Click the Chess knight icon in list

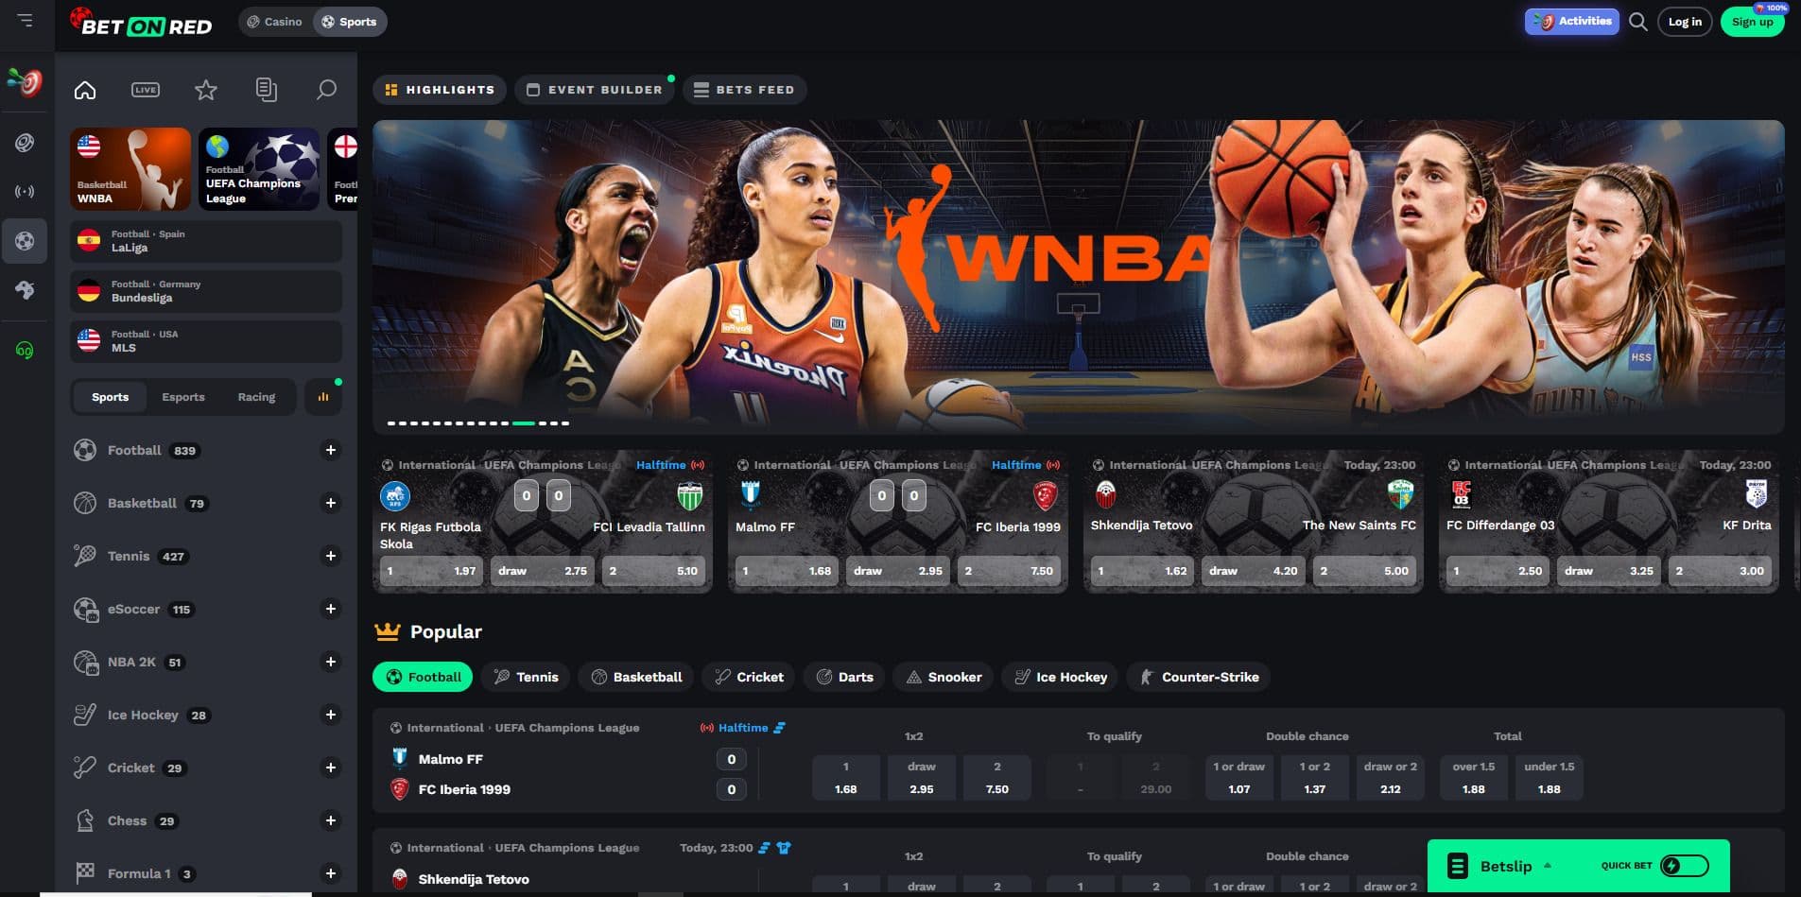click(x=85, y=820)
